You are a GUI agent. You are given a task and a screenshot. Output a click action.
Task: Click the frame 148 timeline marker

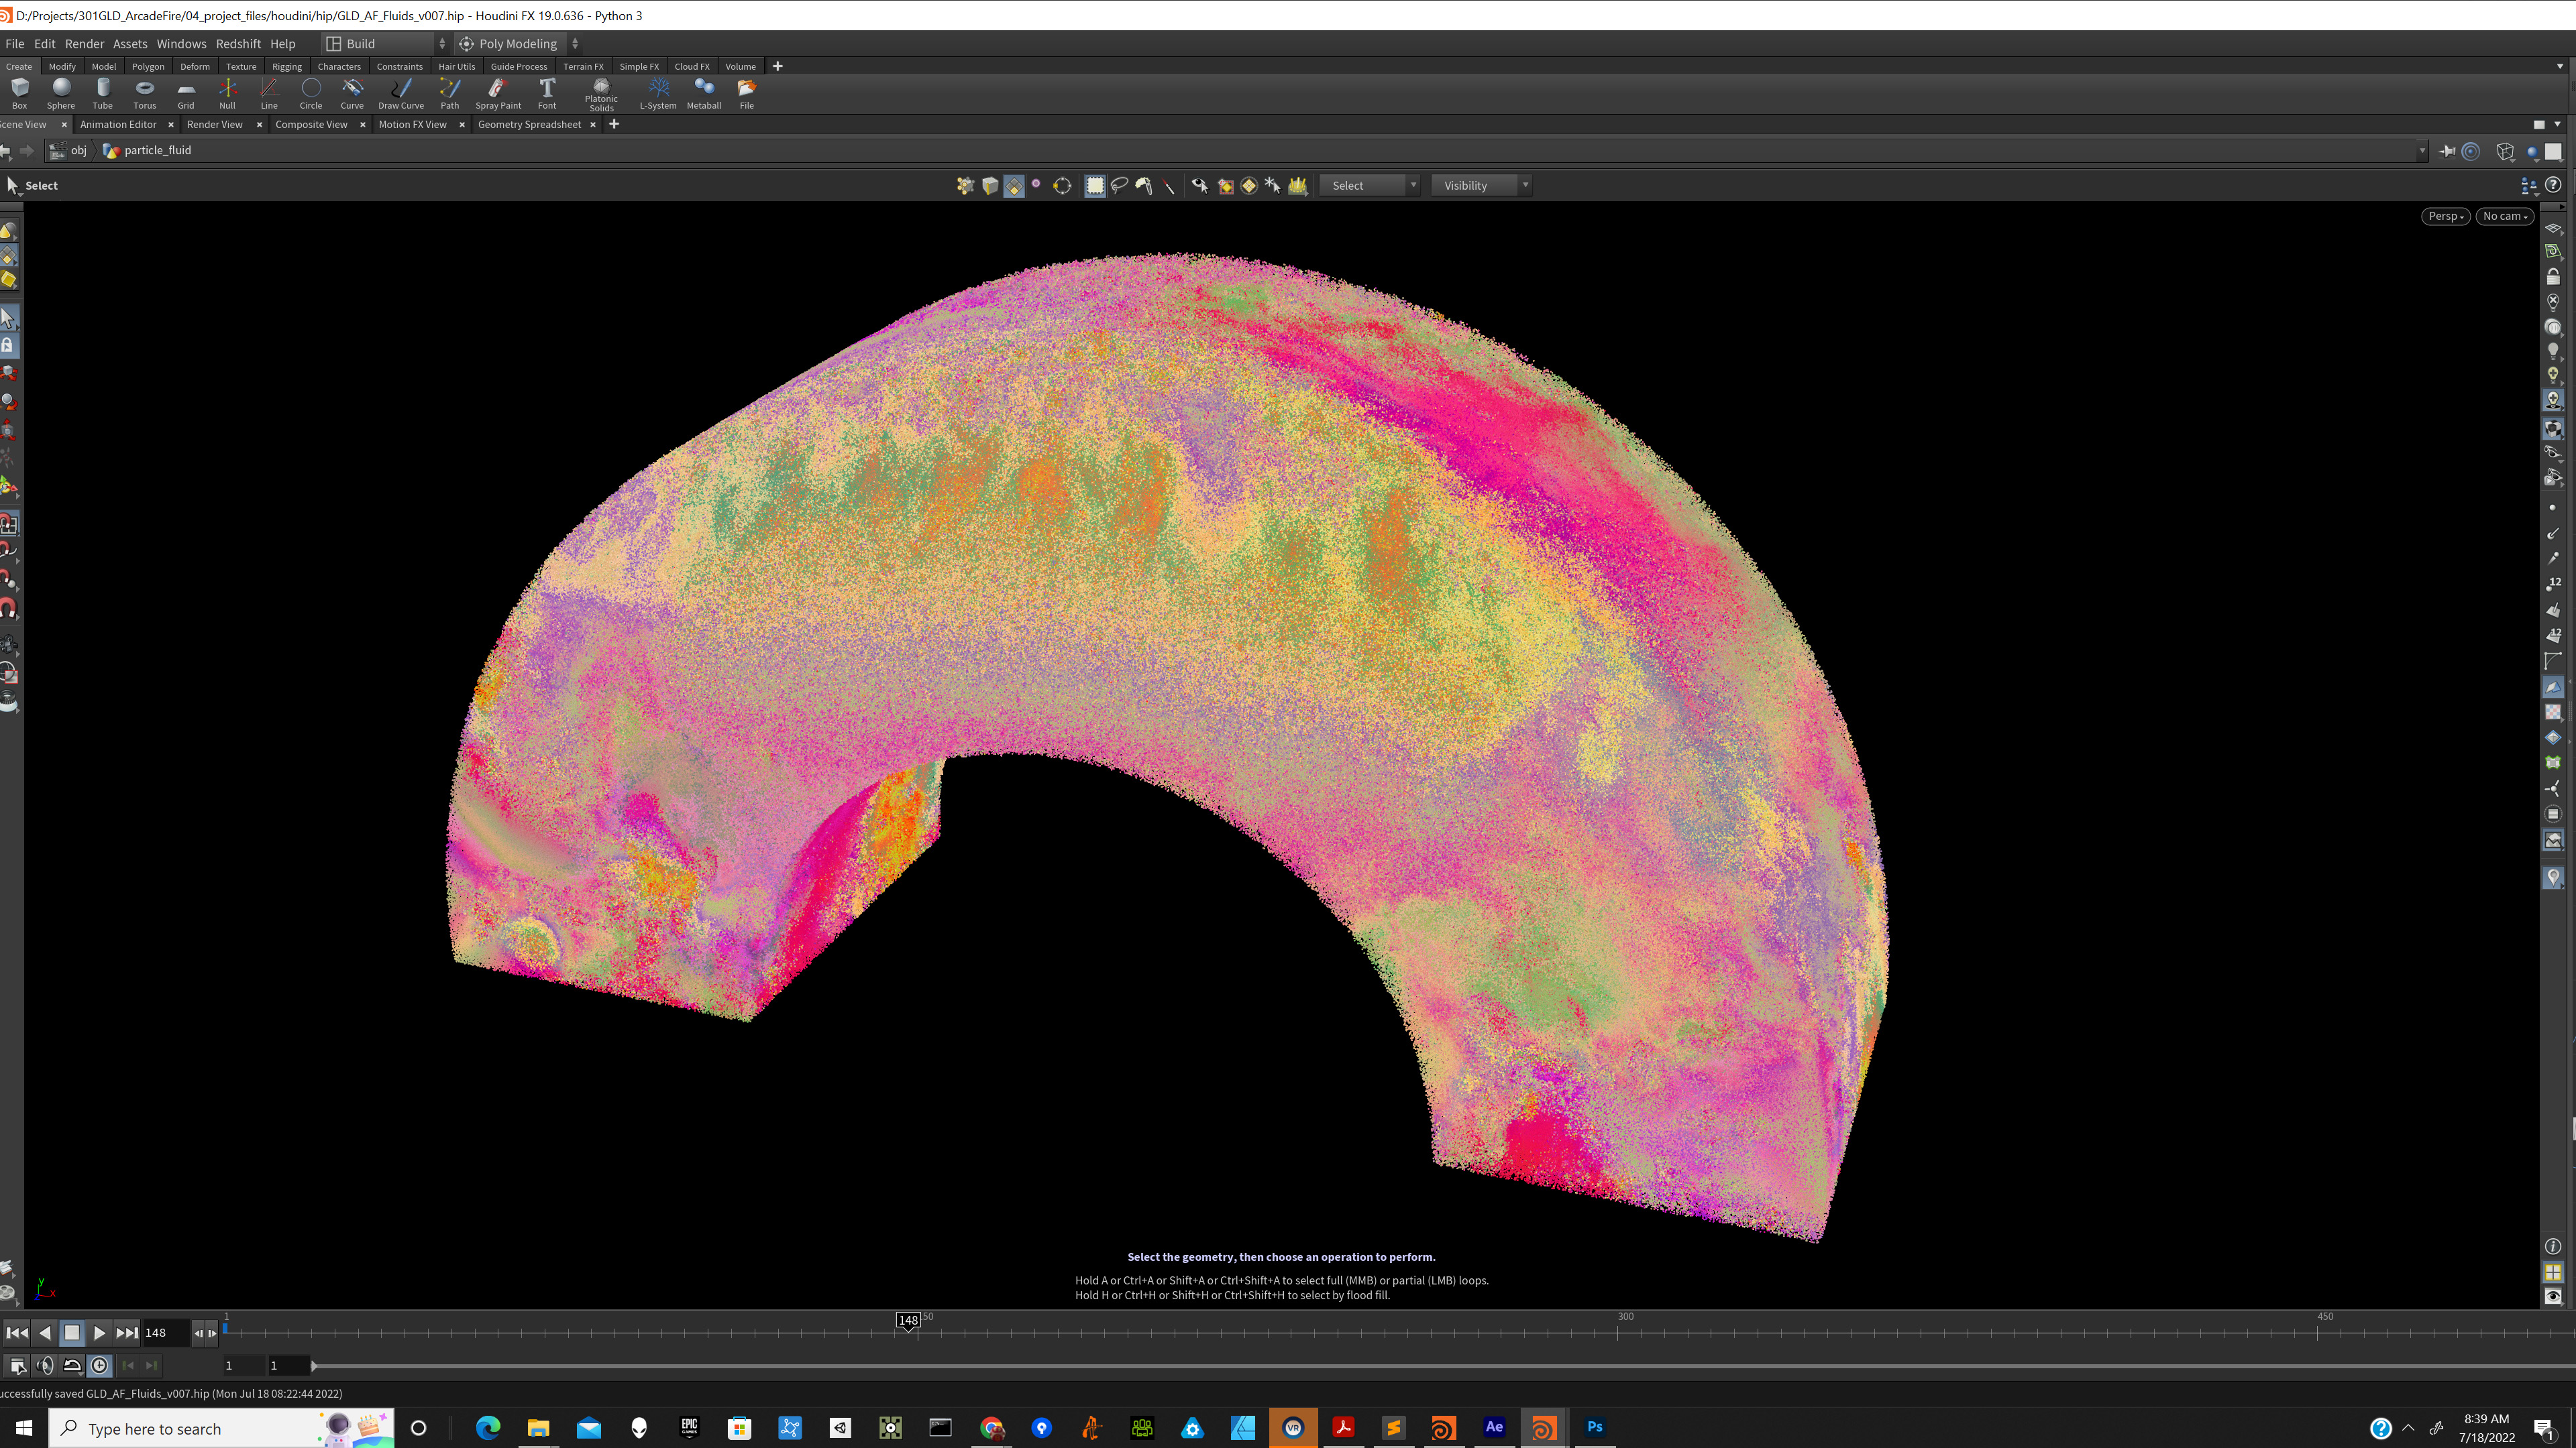point(908,1320)
